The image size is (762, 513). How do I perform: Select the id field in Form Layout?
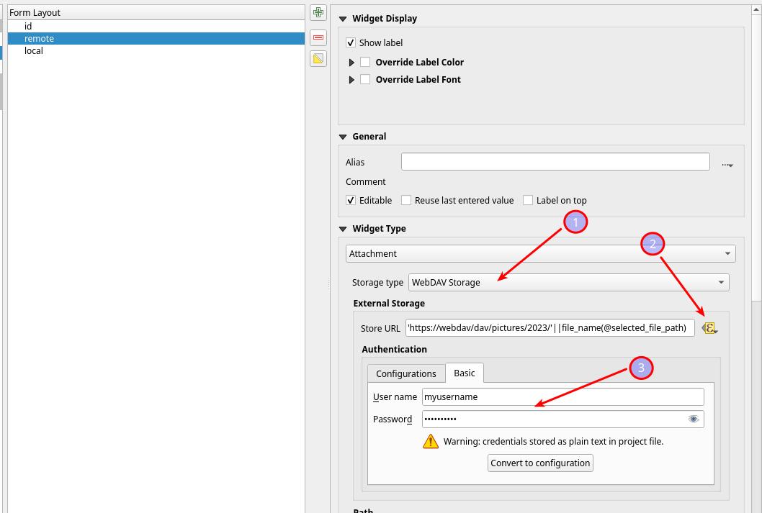[x=156, y=26]
